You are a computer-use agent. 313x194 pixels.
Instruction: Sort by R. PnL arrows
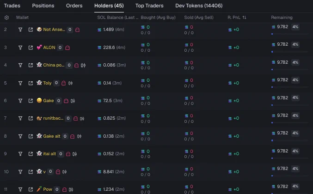point(244,18)
